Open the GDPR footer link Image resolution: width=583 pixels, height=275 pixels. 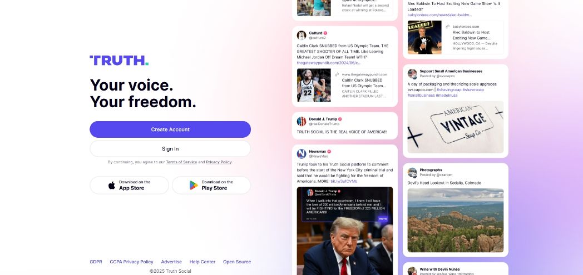pyautogui.click(x=96, y=262)
